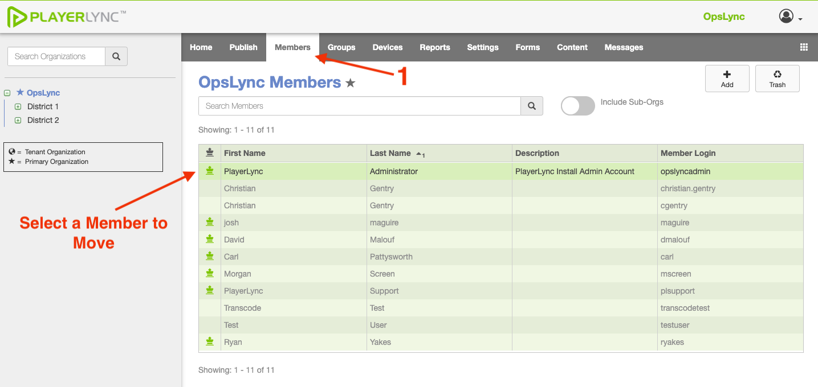
Task: Click the star next to OpsLync Members title
Action: pos(351,83)
